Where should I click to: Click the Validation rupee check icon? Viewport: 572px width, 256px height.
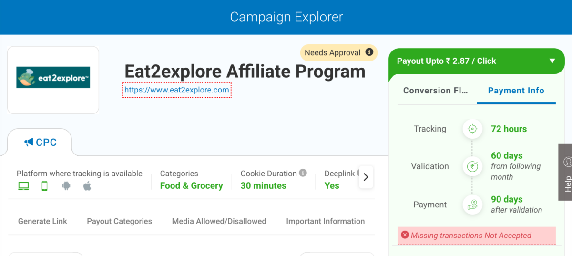click(x=472, y=166)
